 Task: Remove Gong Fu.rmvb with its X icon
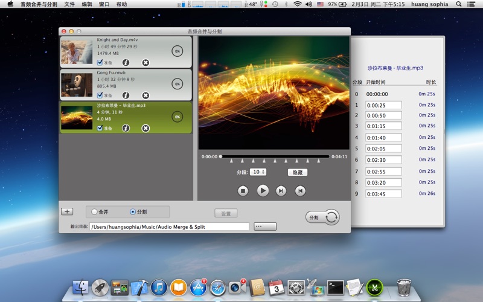point(146,95)
